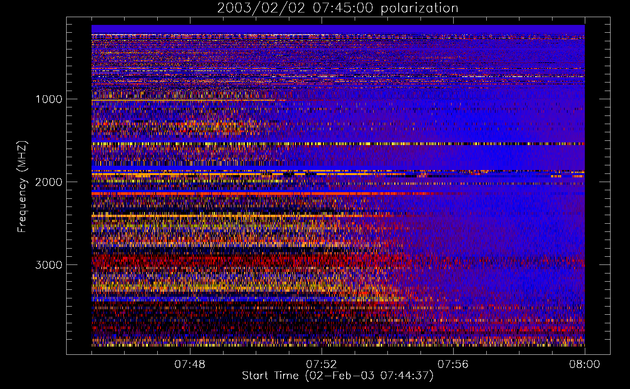The image size is (630, 389).
Task: Click the 07:52 time tick label
Action: [x=322, y=364]
